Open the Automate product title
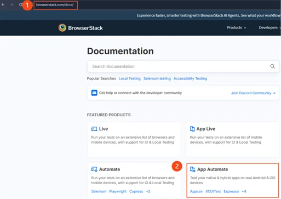 [110, 169]
